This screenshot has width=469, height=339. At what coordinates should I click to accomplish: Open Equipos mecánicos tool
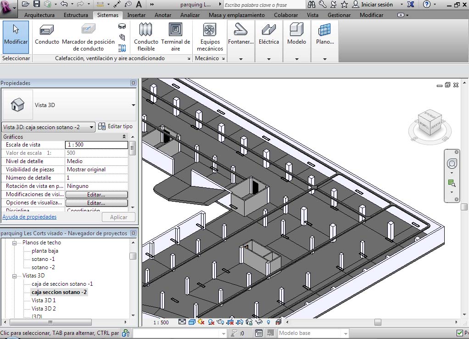coord(210,36)
